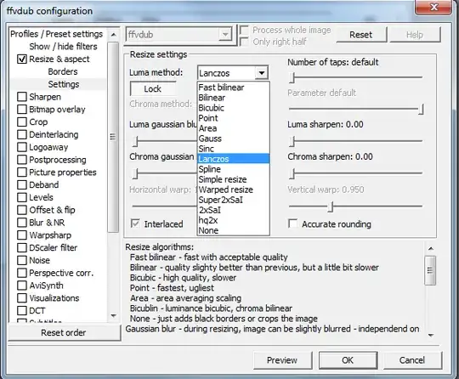Screen dimensions: 459x379
Task: Close the ffvdub configuration window
Action: tap(433, 7)
